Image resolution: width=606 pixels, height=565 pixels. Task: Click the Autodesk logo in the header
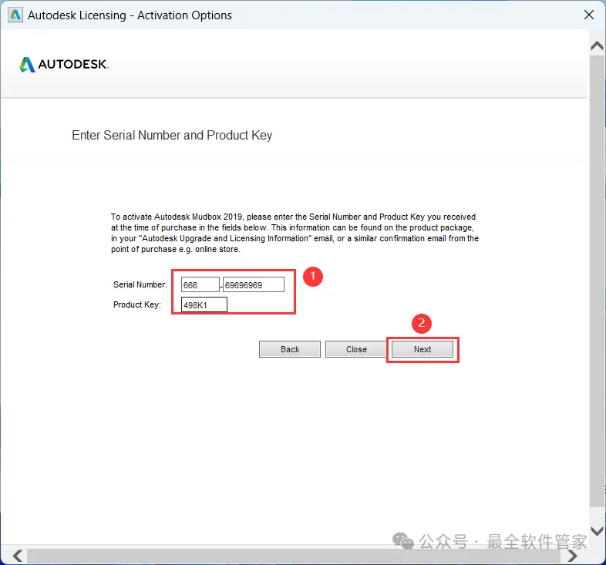coord(64,65)
